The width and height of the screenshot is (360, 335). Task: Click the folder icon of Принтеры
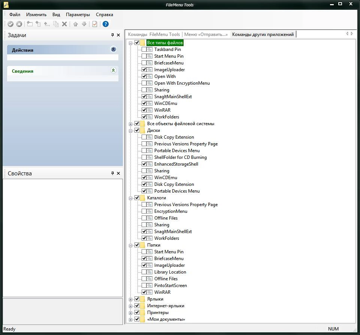pos(143,313)
